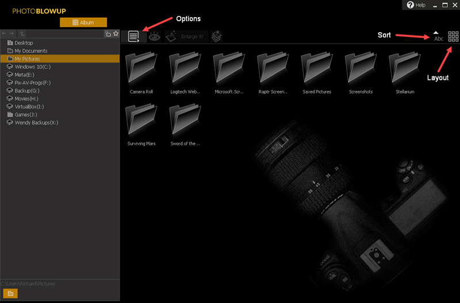The image size is (460, 303).
Task: Select My Pictures in the tree
Action: [x=60, y=59]
